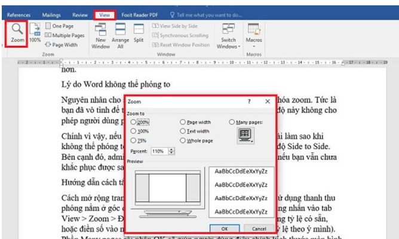Click Synchronous Scrolling option
This screenshot has height=239, width=399.
tap(180, 35)
